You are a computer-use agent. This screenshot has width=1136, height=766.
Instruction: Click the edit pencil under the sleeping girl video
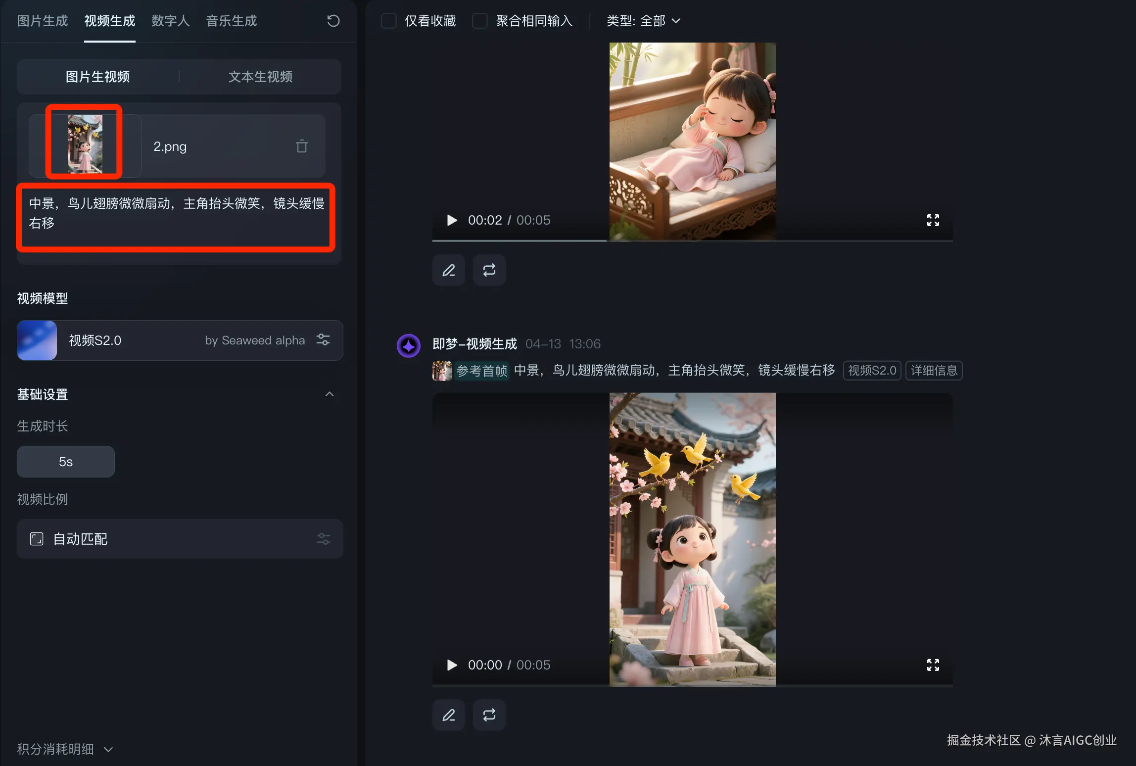pyautogui.click(x=448, y=270)
